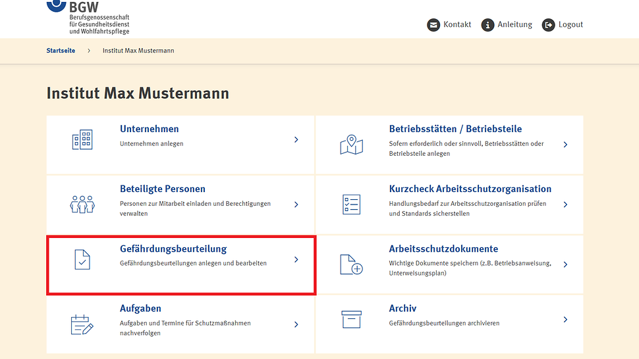Click the Kurzcheck checklist icon
The image size is (639, 359).
(351, 204)
